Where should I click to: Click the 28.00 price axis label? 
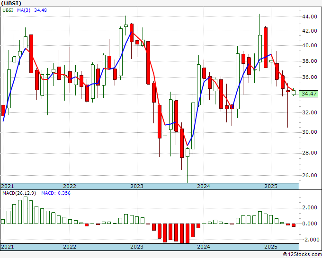(310, 153)
